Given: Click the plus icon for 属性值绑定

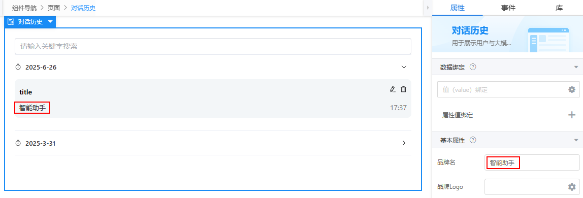Looking at the screenshot, I should point(572,115).
